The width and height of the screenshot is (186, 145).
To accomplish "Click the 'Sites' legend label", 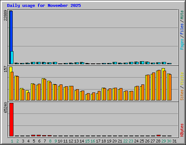I will pyautogui.click(x=182, y=95).
